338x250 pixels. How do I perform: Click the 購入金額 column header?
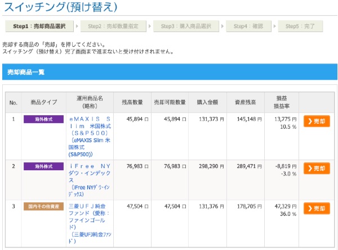tap(207, 102)
